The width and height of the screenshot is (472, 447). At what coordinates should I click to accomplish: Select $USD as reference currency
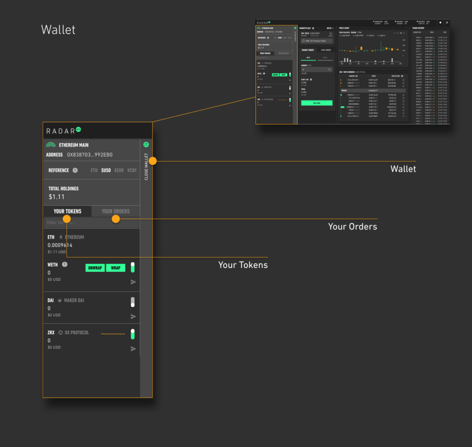click(106, 171)
